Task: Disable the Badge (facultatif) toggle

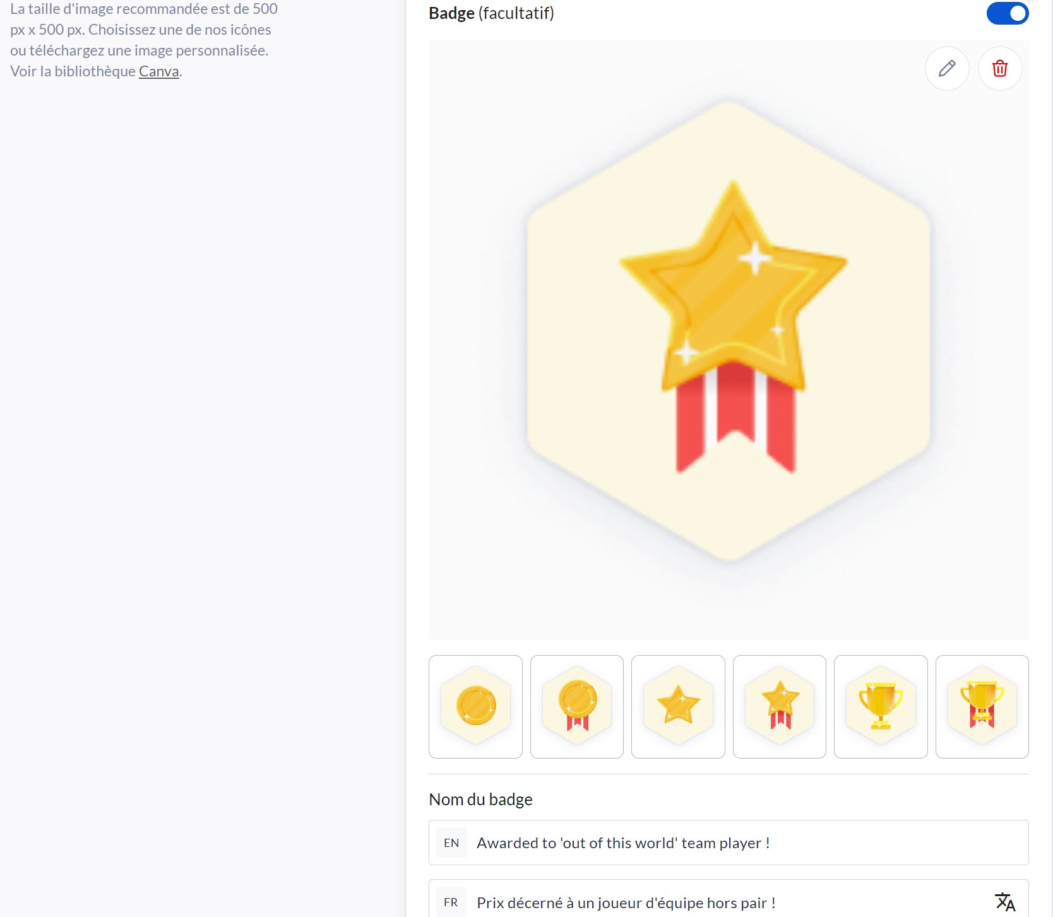Action: 1008,13
